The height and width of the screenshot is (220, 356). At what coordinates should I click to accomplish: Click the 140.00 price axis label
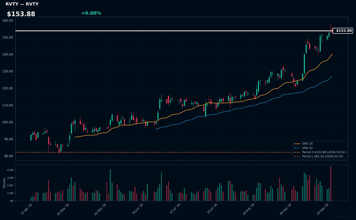click(7, 55)
